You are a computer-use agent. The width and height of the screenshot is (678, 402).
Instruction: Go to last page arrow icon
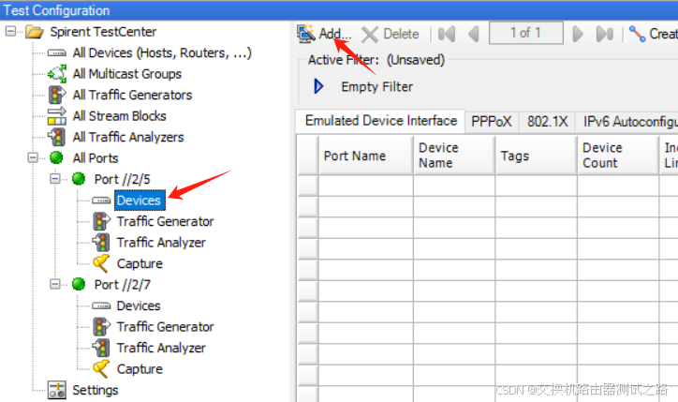point(605,34)
